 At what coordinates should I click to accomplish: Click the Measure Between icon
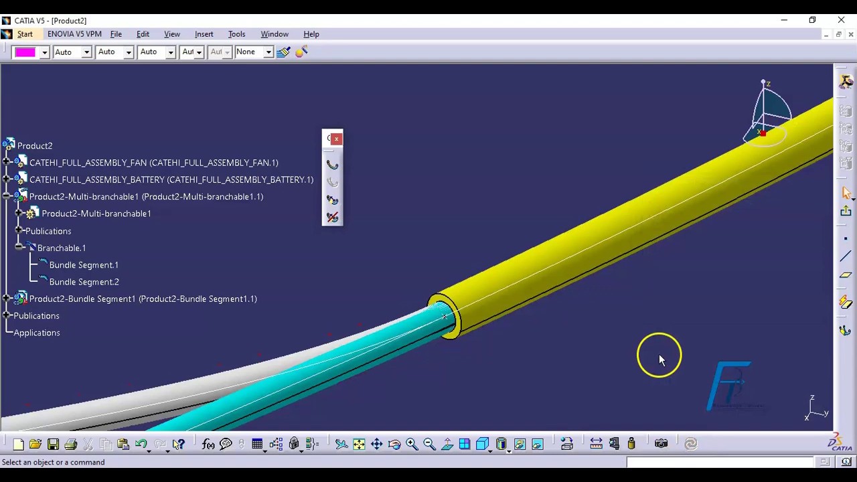pos(596,444)
